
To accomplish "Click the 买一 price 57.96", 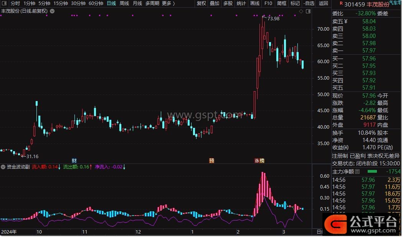I will (x=369, y=59).
